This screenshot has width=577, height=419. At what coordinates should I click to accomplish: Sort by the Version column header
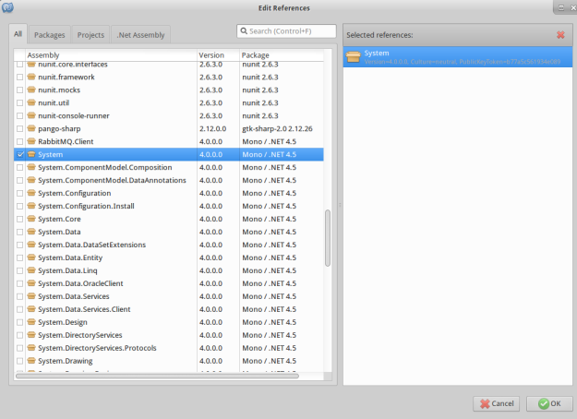click(x=218, y=55)
